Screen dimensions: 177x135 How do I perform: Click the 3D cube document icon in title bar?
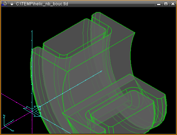(4, 4)
